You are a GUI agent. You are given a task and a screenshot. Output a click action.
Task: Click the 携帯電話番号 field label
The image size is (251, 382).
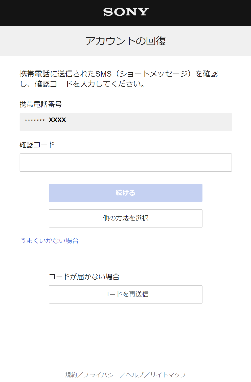tap(41, 104)
